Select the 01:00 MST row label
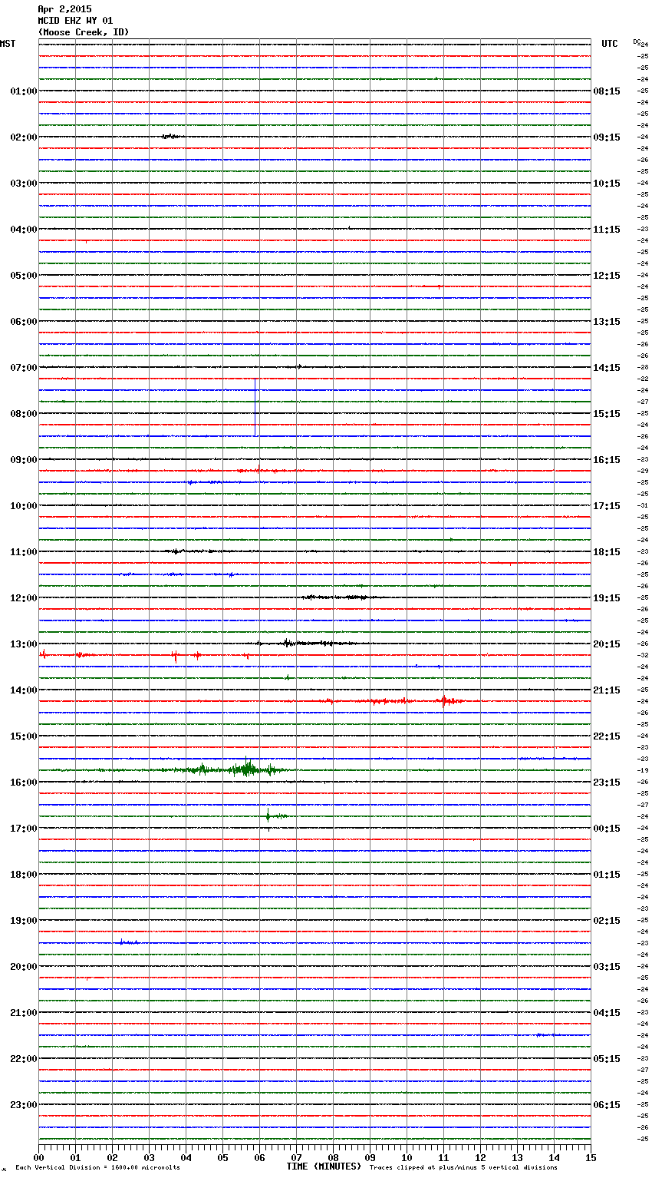 [24, 91]
